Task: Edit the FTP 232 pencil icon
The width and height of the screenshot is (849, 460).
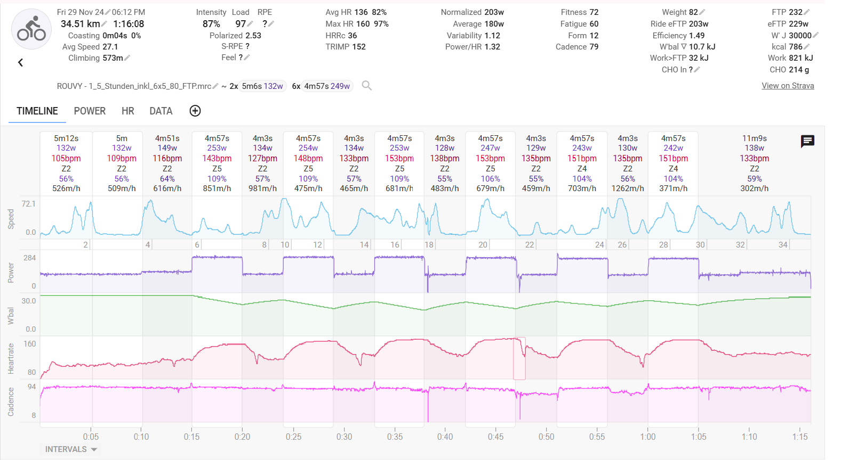Action: click(806, 12)
